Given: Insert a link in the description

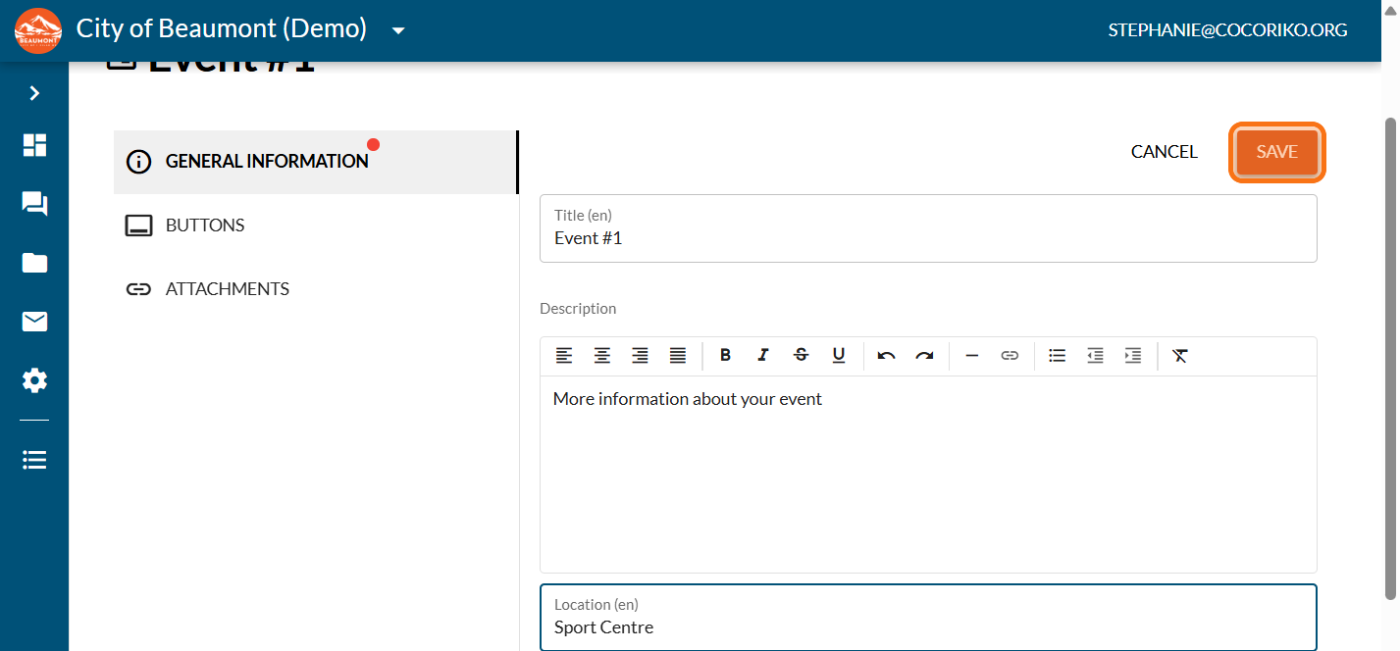Looking at the screenshot, I should click(x=1010, y=356).
